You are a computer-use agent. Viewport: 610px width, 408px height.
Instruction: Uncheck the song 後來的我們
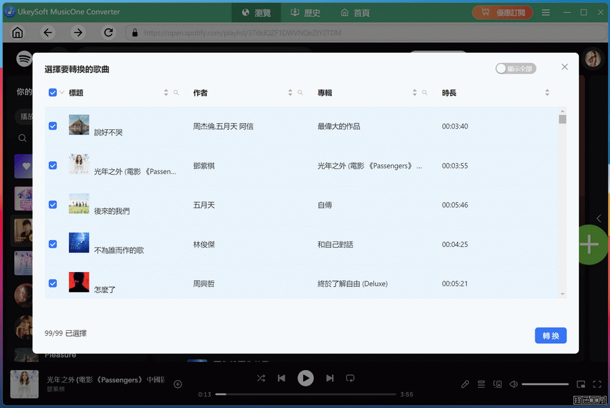tap(53, 205)
